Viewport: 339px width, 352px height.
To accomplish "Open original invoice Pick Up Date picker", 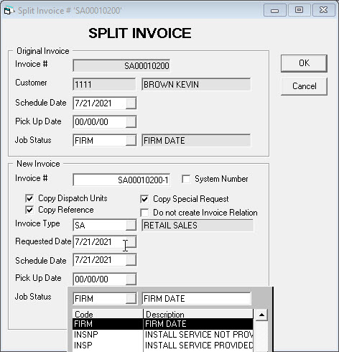I will (131, 122).
